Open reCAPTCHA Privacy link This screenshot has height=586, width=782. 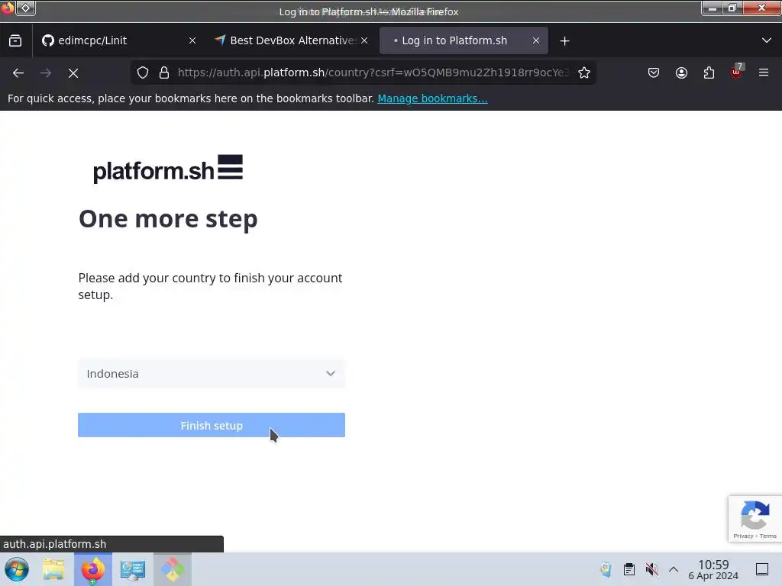click(x=743, y=536)
